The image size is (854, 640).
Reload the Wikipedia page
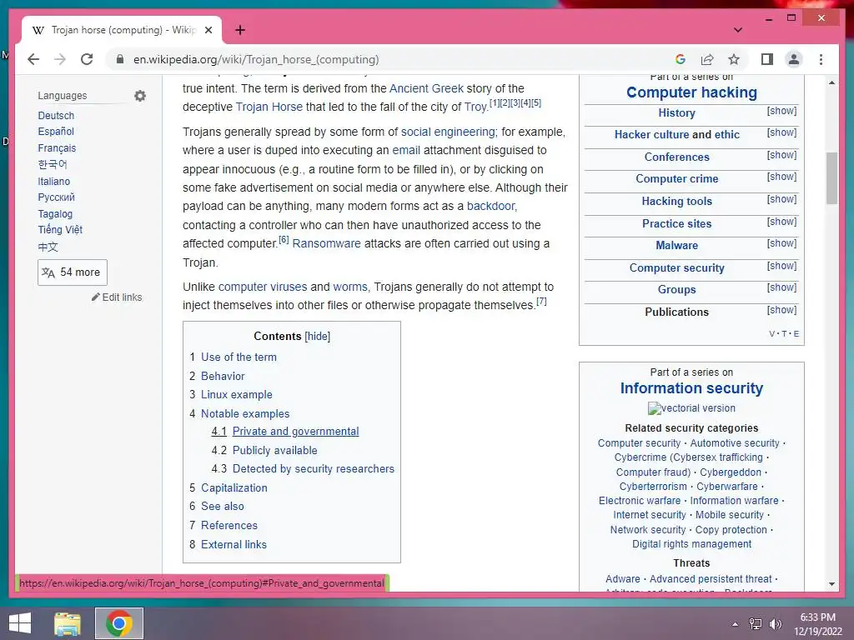(87, 59)
